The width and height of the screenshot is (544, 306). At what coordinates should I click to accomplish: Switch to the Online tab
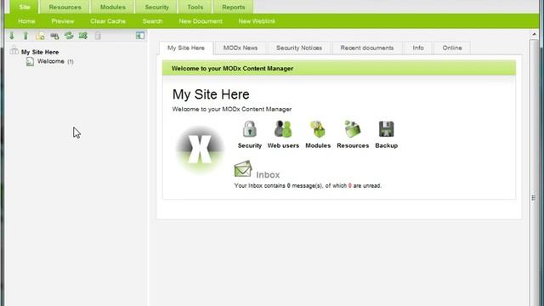click(452, 48)
